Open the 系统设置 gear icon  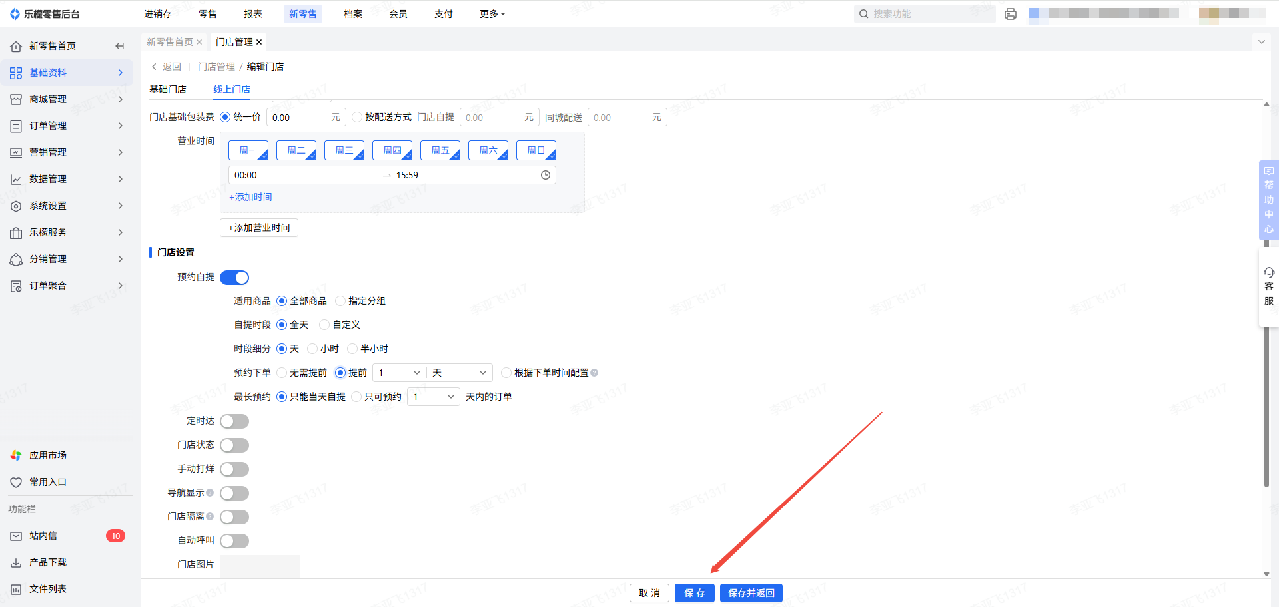click(x=16, y=206)
